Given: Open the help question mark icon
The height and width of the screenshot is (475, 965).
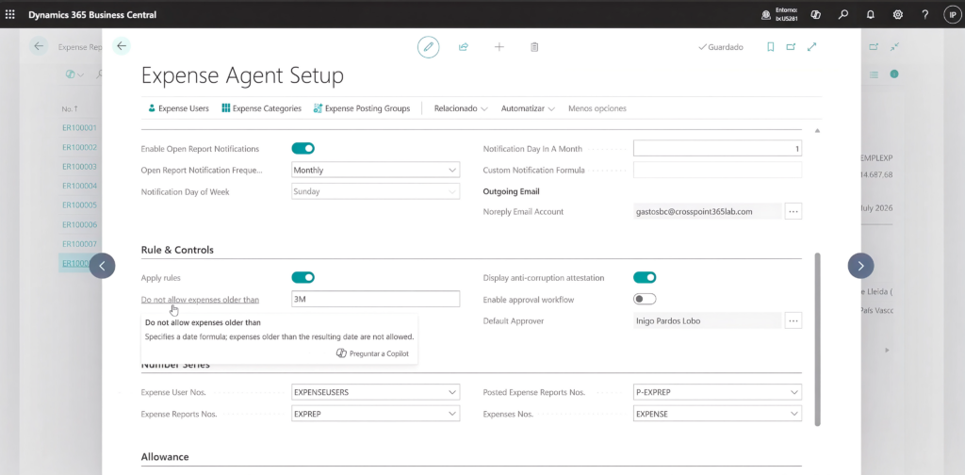Looking at the screenshot, I should pos(925,14).
